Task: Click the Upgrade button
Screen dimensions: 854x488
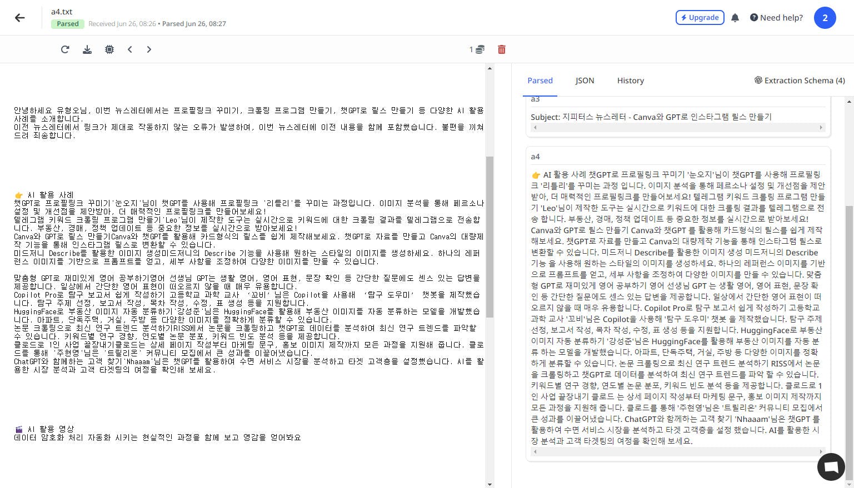Action: pyautogui.click(x=700, y=18)
